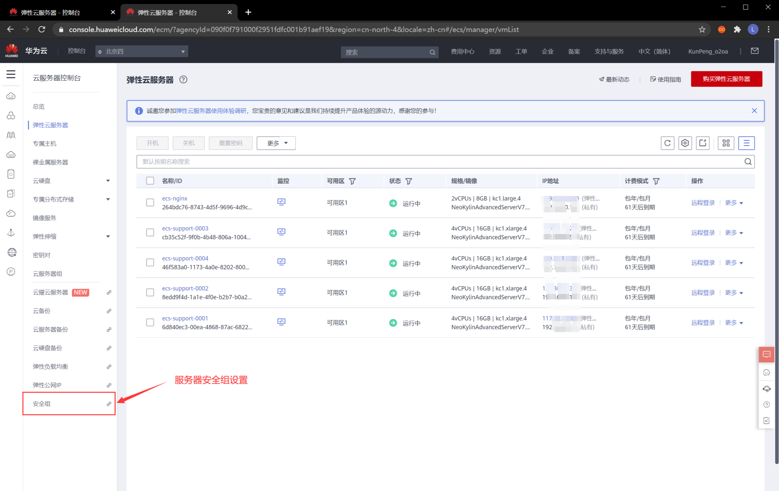
Task: Switch to card grid view
Action: 726,143
